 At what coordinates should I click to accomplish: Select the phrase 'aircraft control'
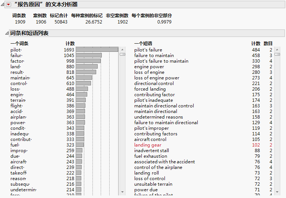(x=150, y=139)
